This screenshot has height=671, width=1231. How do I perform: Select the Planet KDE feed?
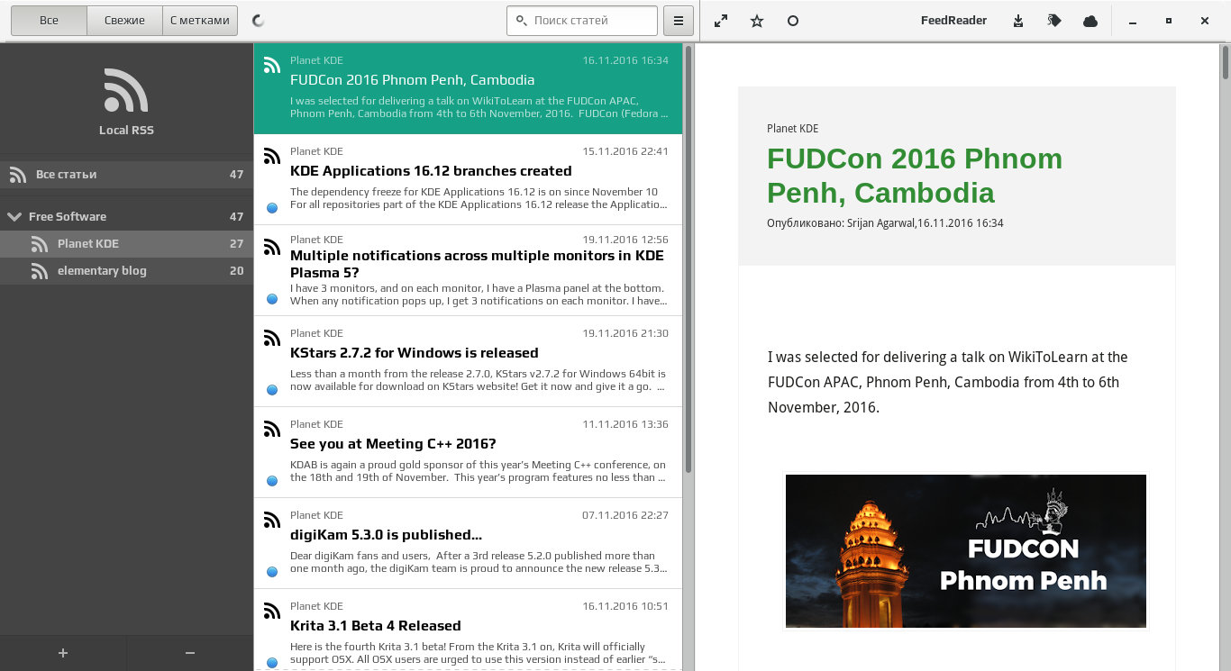coord(126,244)
